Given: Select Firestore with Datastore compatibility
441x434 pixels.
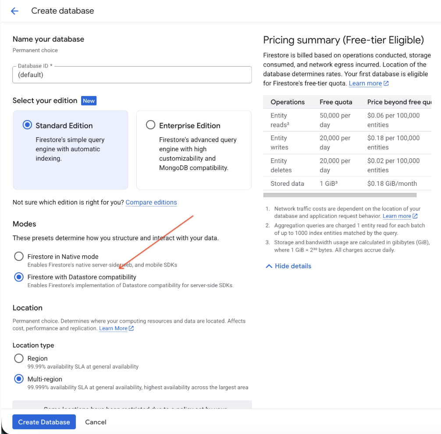Looking at the screenshot, I should tap(18, 277).
